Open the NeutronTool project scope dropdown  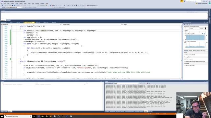[31, 24]
